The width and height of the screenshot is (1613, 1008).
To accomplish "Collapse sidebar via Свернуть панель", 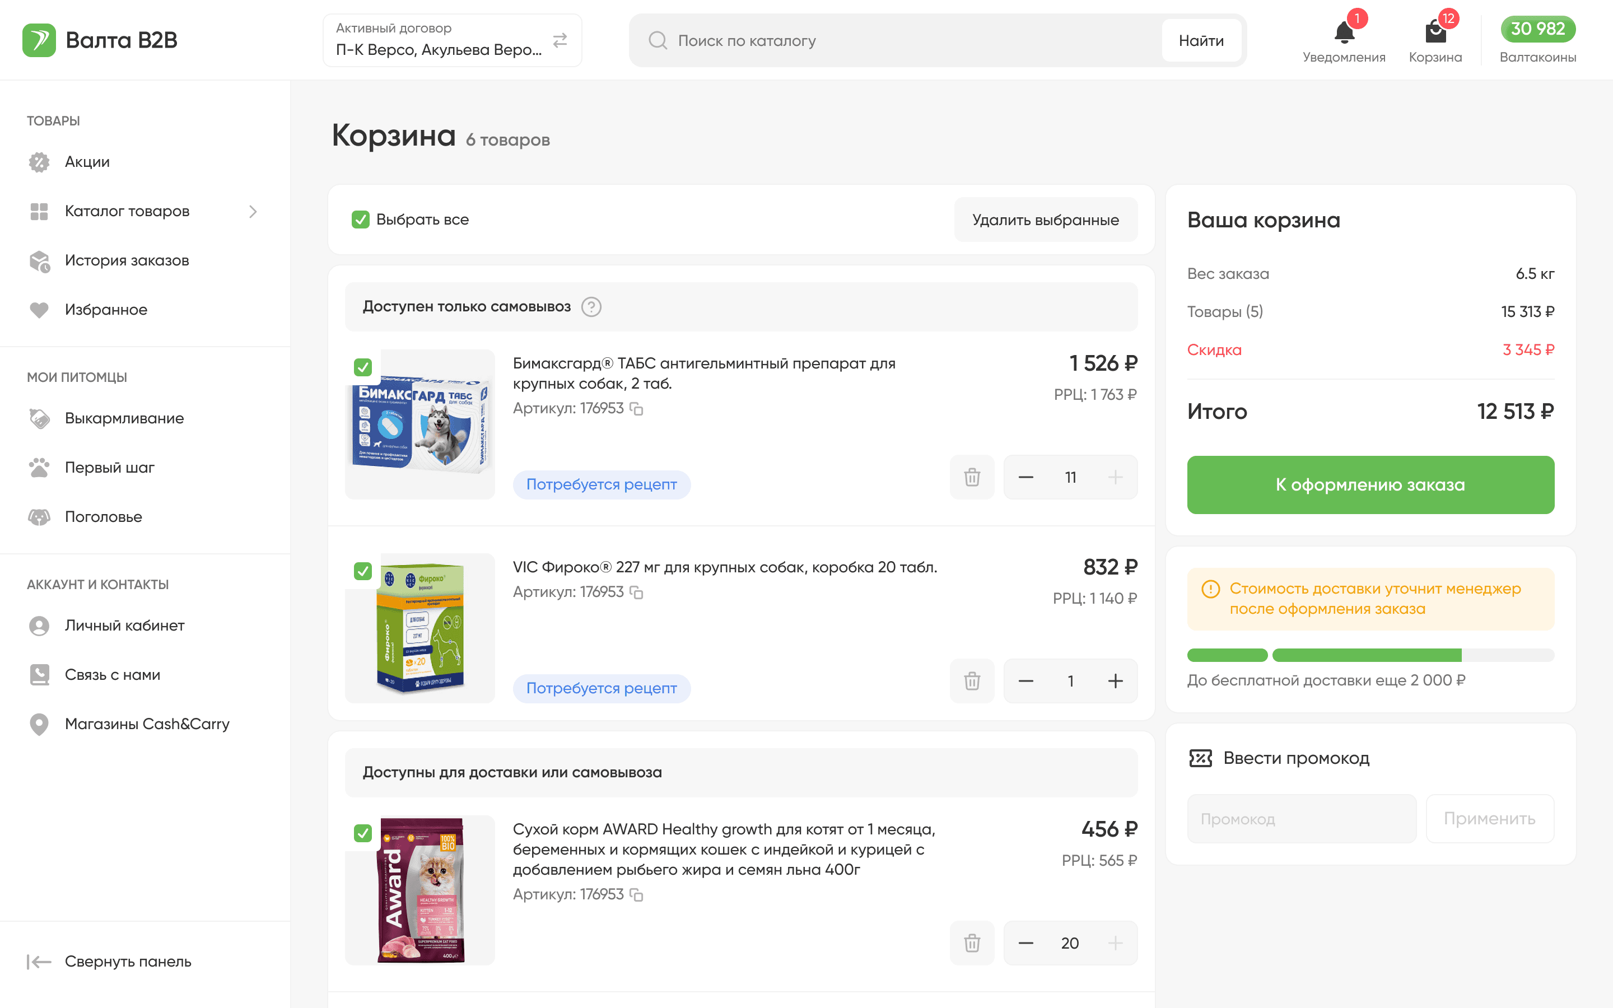I will pos(110,962).
